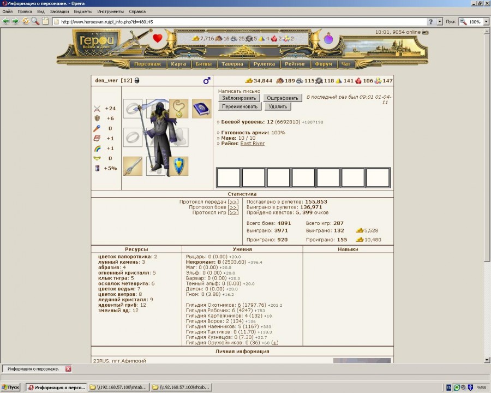491x393 pixels.
Task: Click the zoom magnifier icon beside 100%
Action: click(x=463, y=22)
